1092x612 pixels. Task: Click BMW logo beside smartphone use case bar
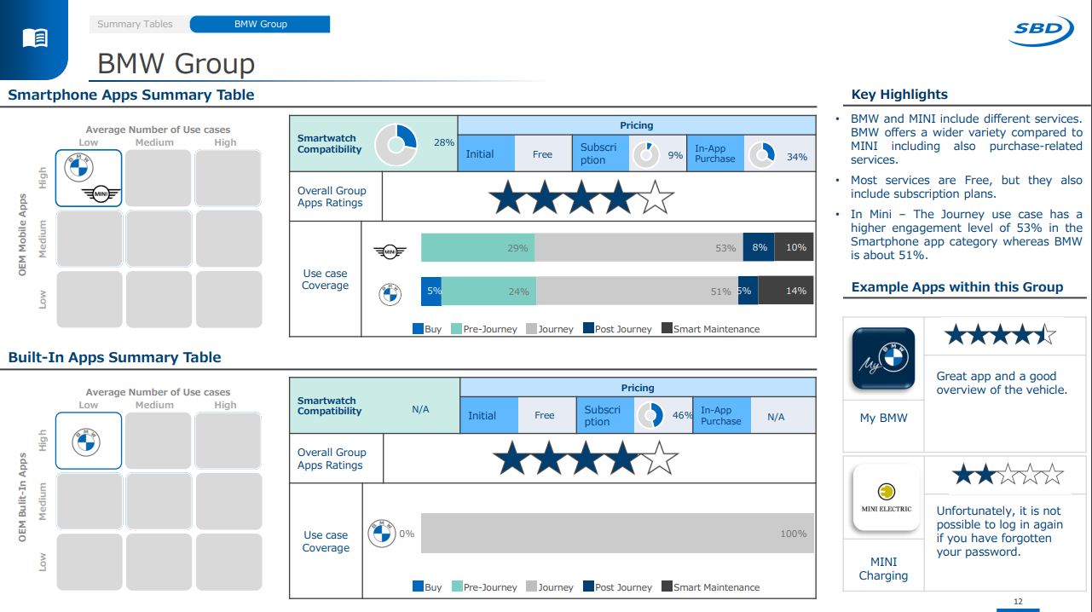tap(390, 294)
